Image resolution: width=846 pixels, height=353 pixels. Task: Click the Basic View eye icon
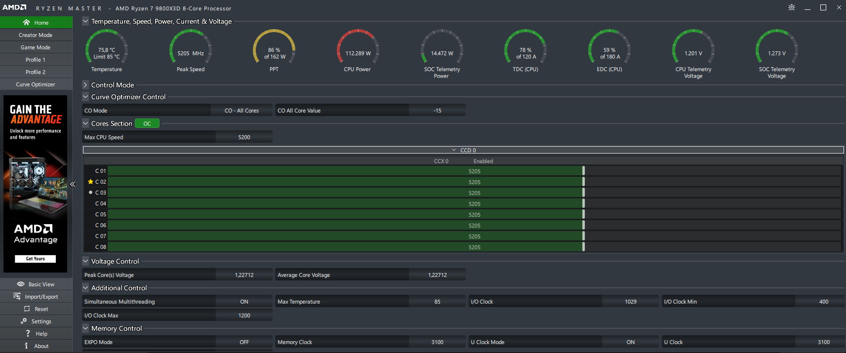click(x=21, y=284)
